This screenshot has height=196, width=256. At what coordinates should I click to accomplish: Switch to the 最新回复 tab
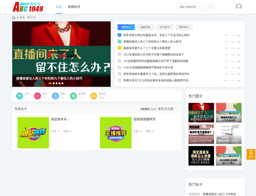145,27
